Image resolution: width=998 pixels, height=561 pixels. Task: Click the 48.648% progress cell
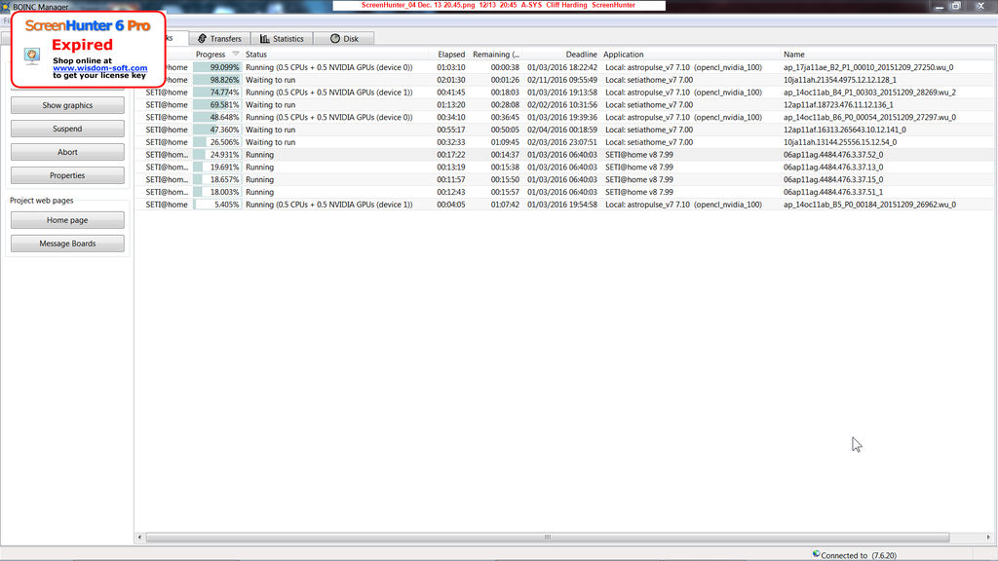point(217,117)
